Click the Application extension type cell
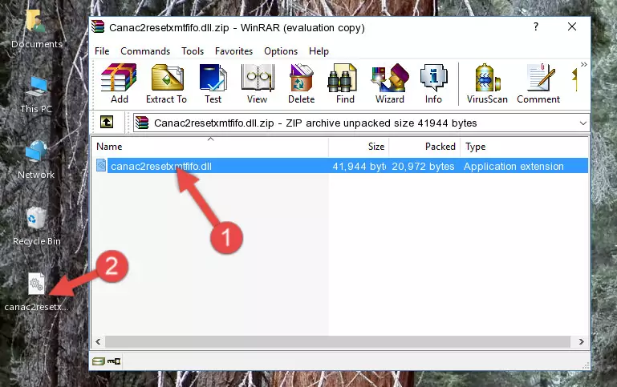 513,166
